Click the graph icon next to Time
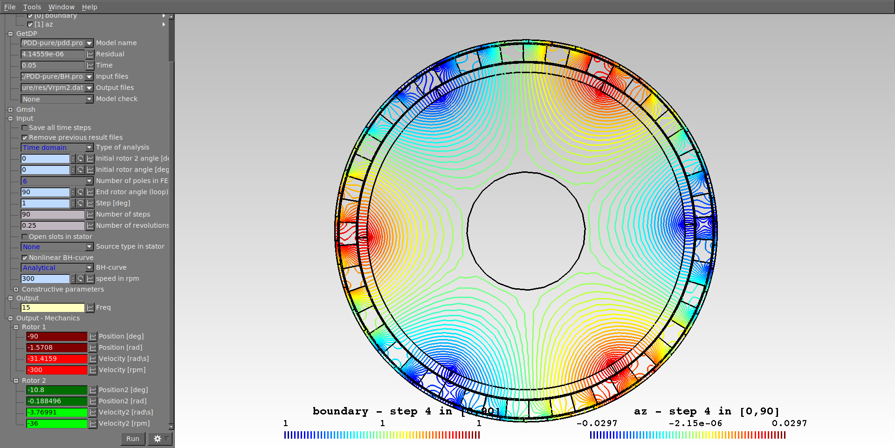This screenshot has height=448, width=895. [90, 65]
